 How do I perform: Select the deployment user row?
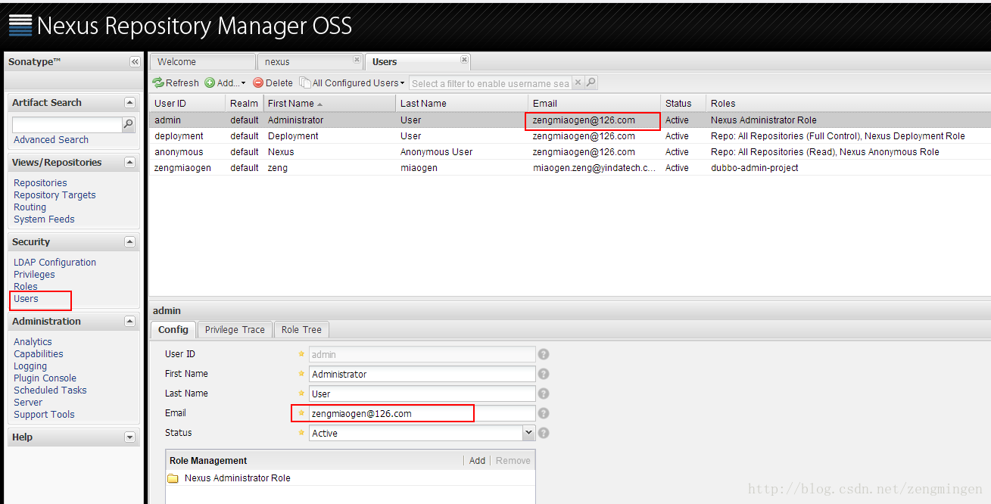569,136
